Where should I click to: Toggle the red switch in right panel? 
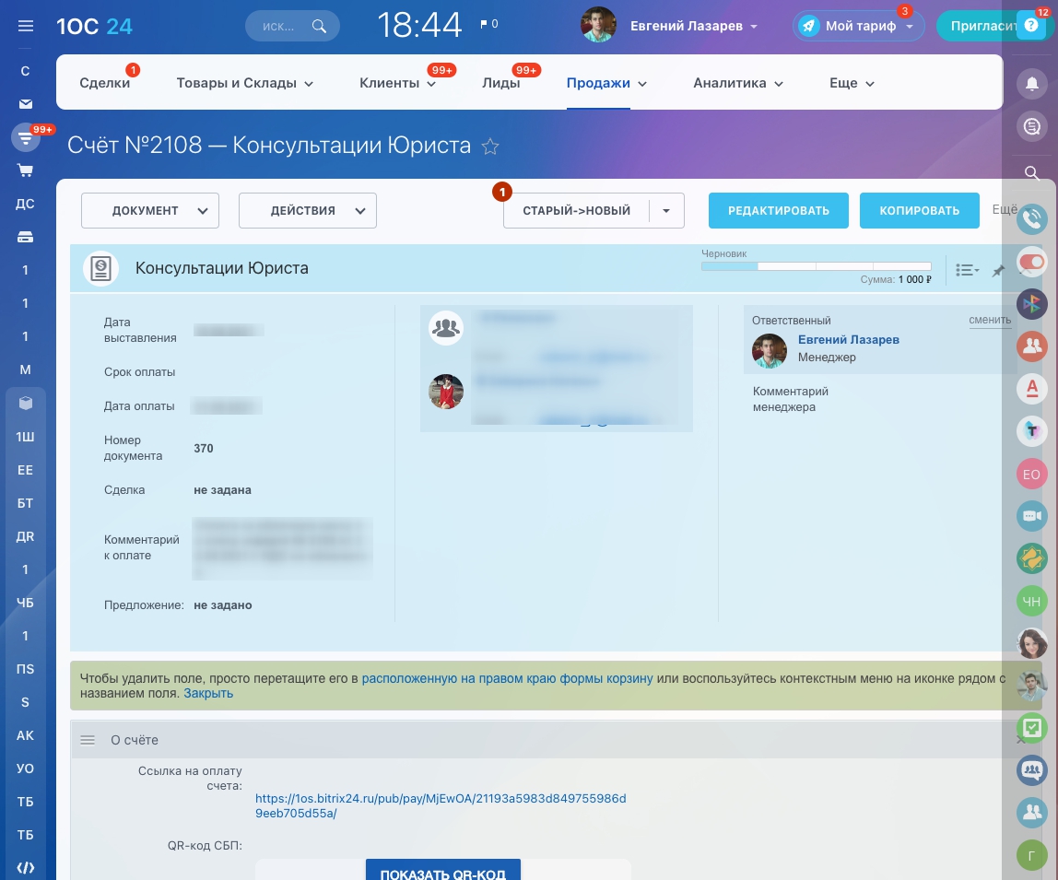click(x=1031, y=262)
